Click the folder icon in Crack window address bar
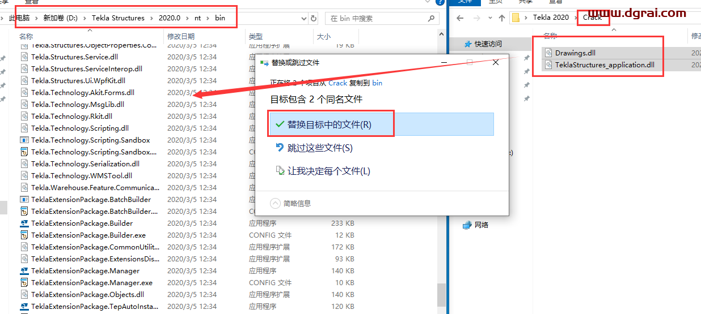 point(516,18)
